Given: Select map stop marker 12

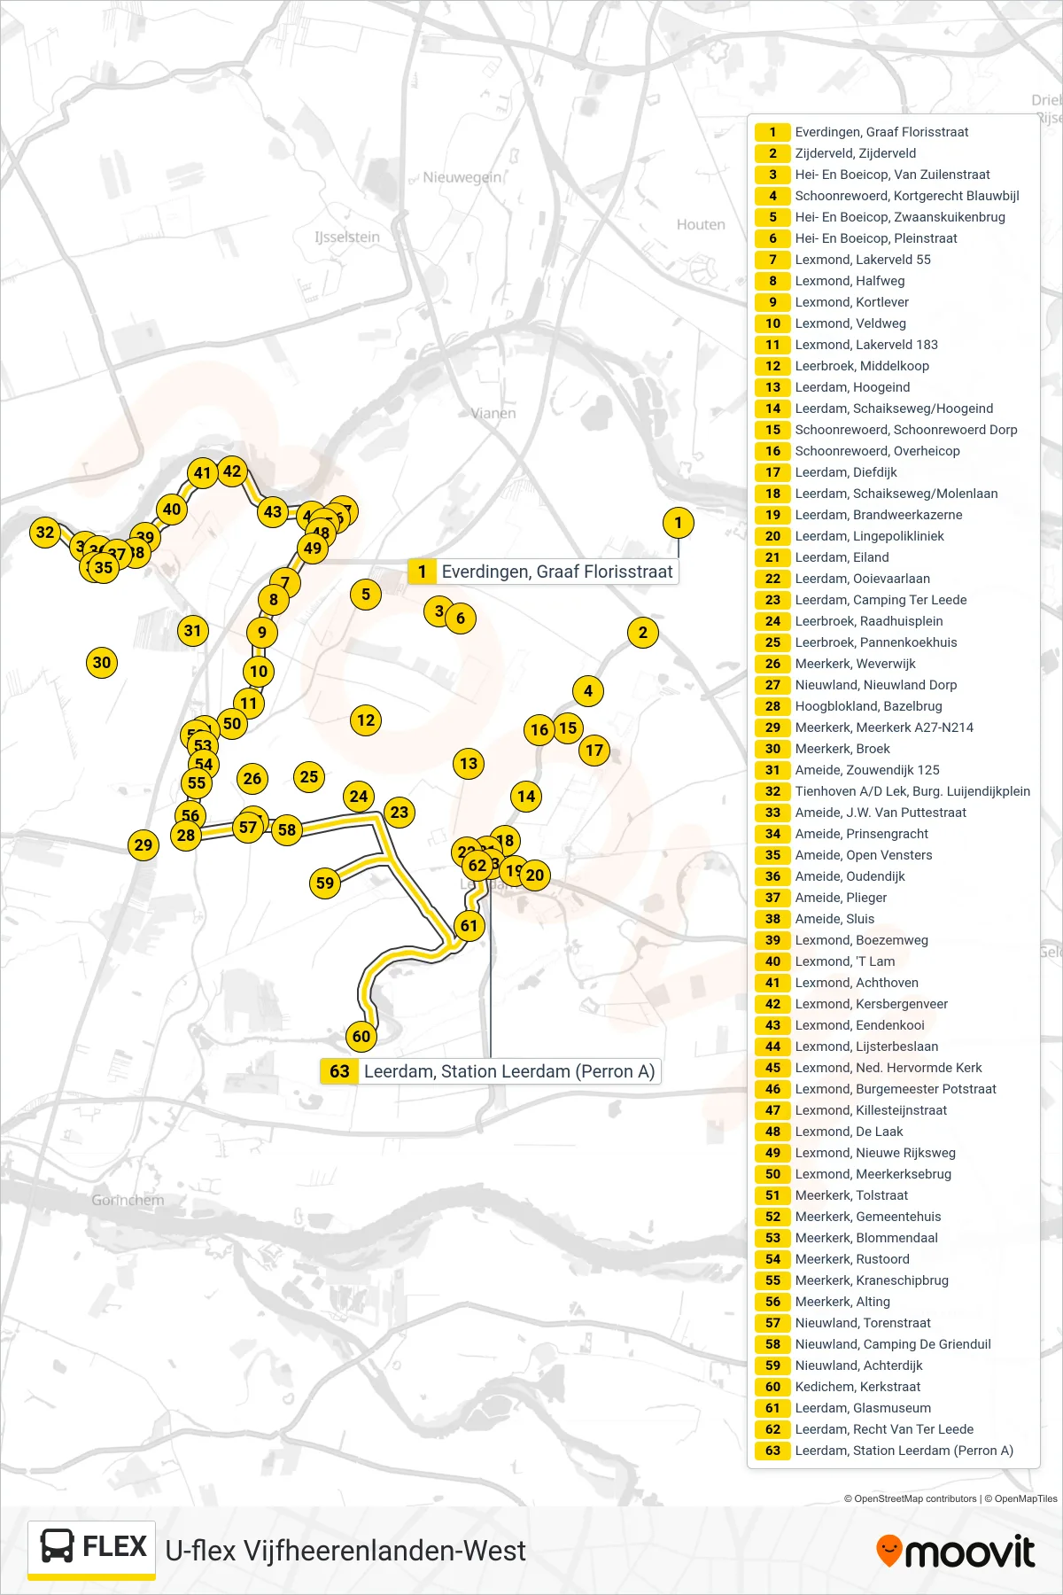Looking at the screenshot, I should click(x=366, y=720).
